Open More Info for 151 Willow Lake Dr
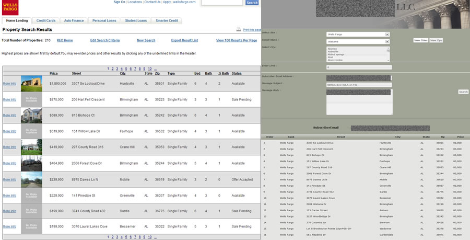The width and height of the screenshot is (470, 240). pos(9,131)
